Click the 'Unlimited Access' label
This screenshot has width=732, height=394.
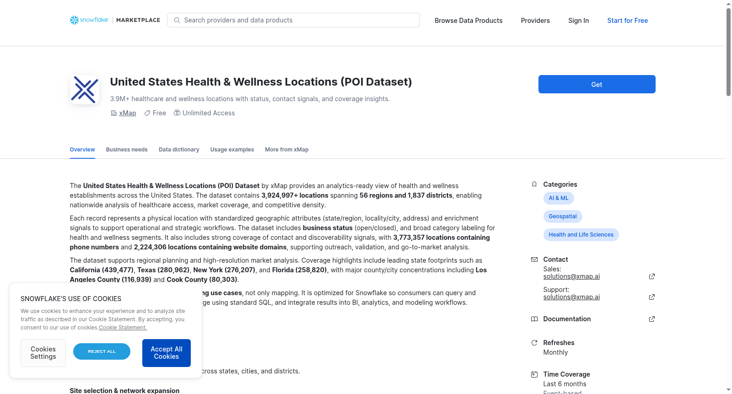pyautogui.click(x=209, y=113)
